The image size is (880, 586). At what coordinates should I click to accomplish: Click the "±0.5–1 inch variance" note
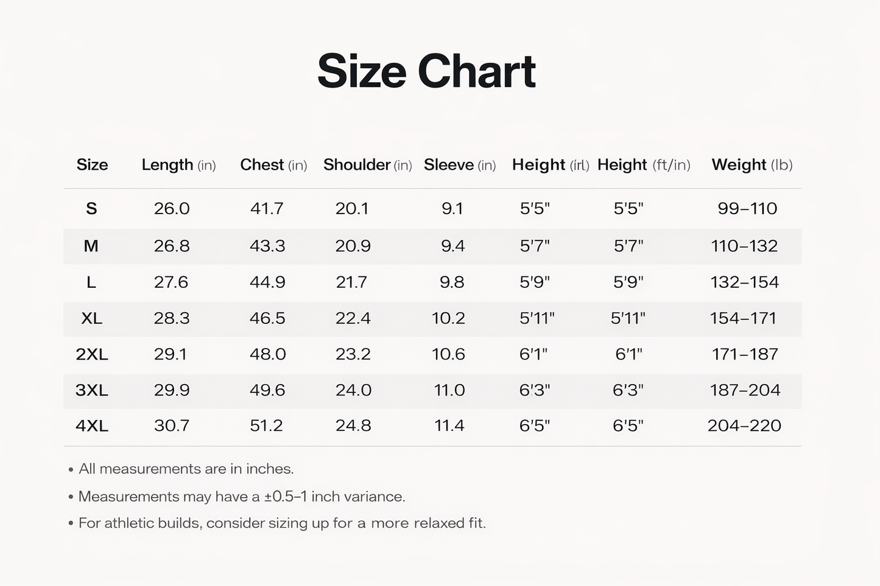242,497
